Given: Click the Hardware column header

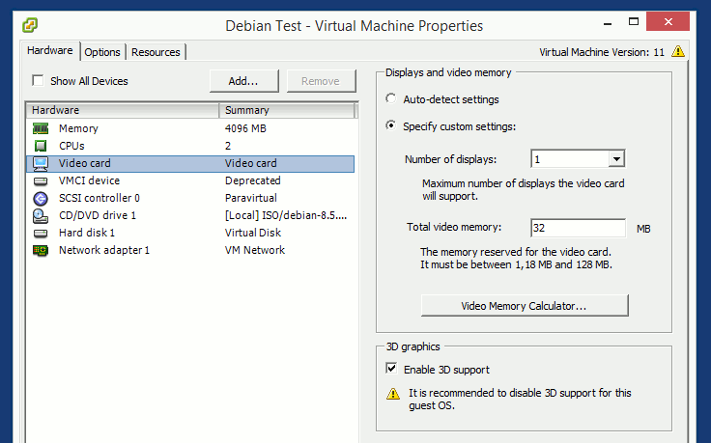Looking at the screenshot, I should point(123,110).
